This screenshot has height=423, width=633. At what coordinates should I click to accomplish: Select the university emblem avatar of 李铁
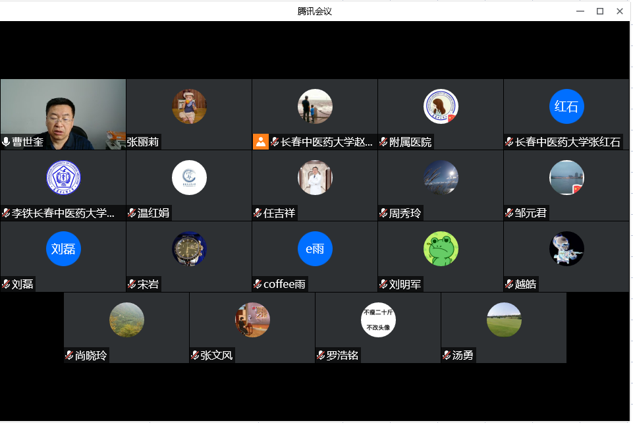(x=63, y=178)
